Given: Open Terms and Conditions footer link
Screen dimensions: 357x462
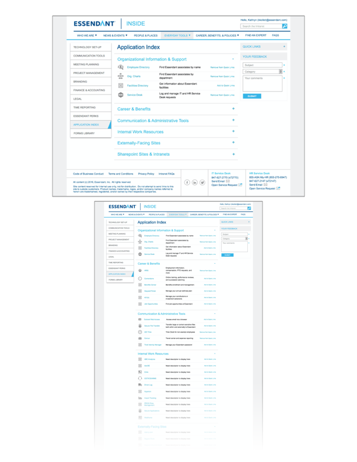Looking at the screenshot, I should click(121, 174).
